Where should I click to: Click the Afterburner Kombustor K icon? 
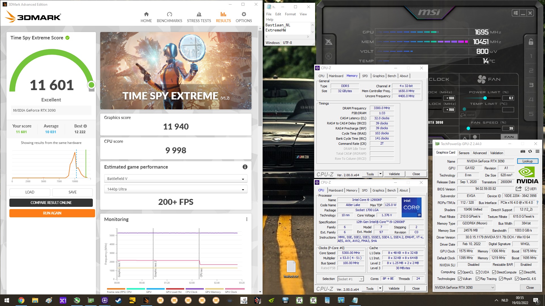point(329,56)
